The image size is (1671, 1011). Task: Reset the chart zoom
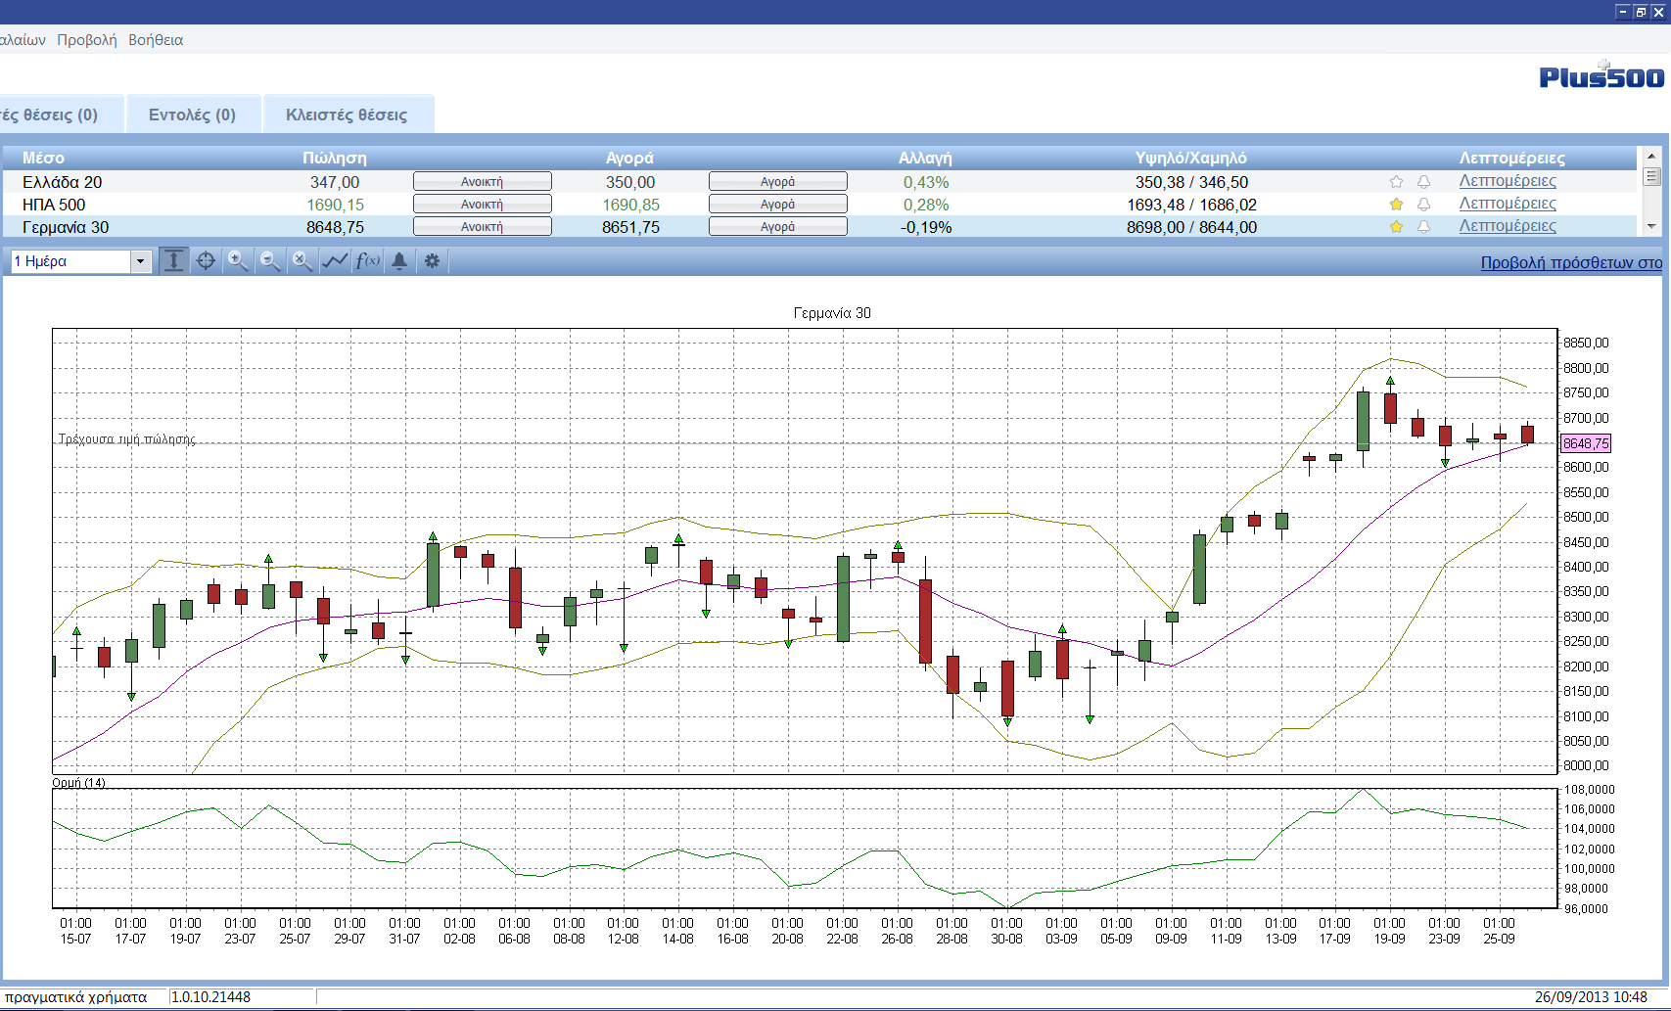[x=302, y=260]
